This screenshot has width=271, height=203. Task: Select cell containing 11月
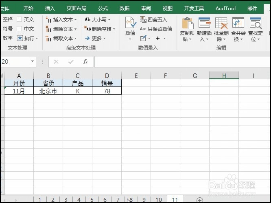[19, 91]
